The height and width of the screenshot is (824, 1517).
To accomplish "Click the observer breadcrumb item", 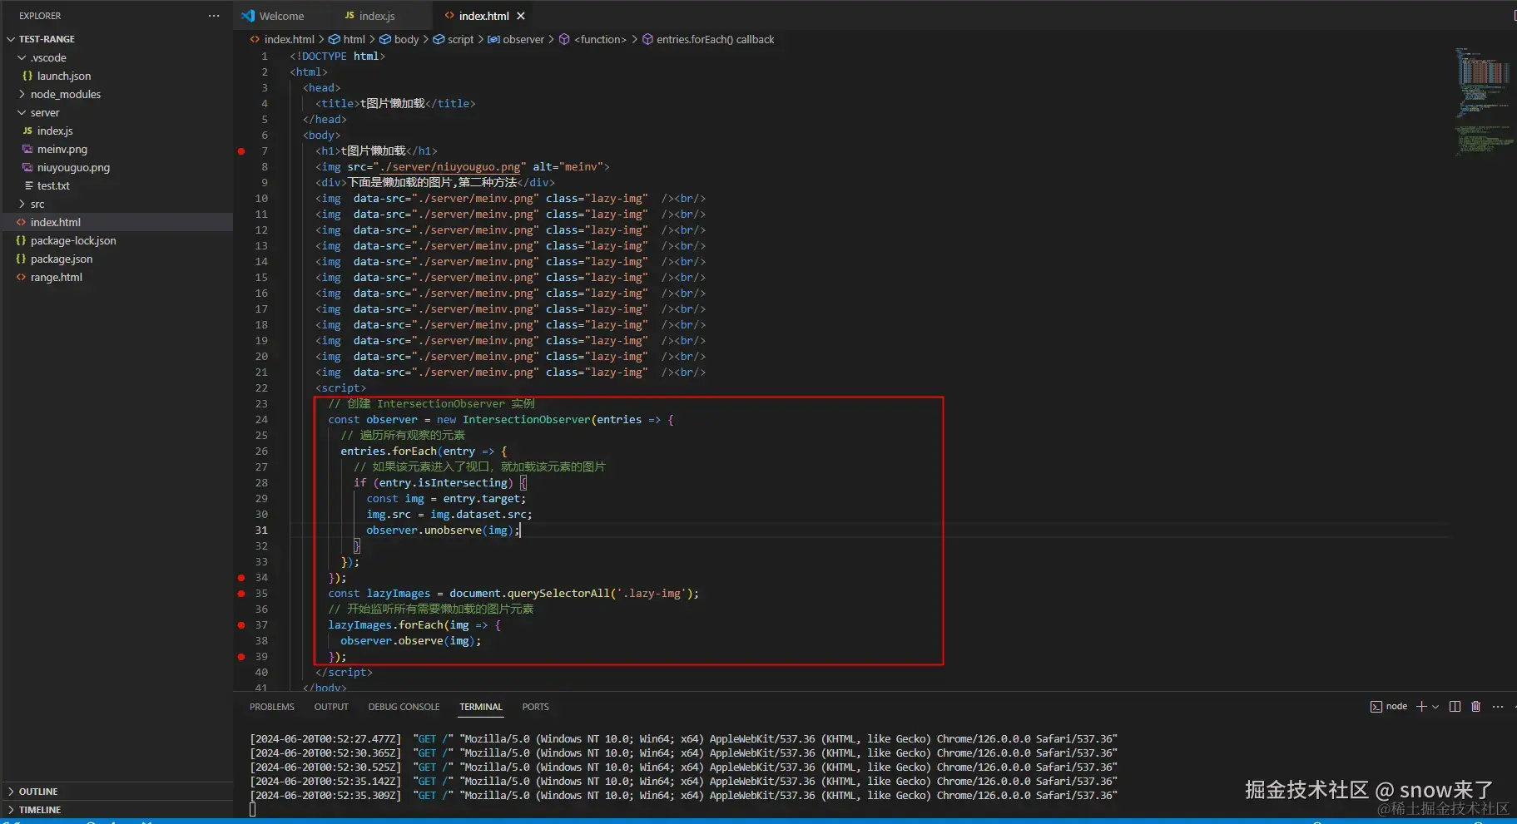I will coord(523,39).
